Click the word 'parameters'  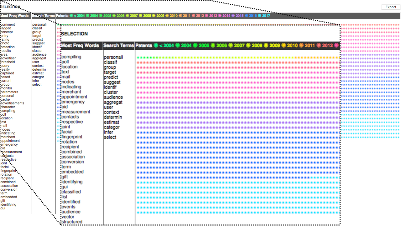click(9, 92)
